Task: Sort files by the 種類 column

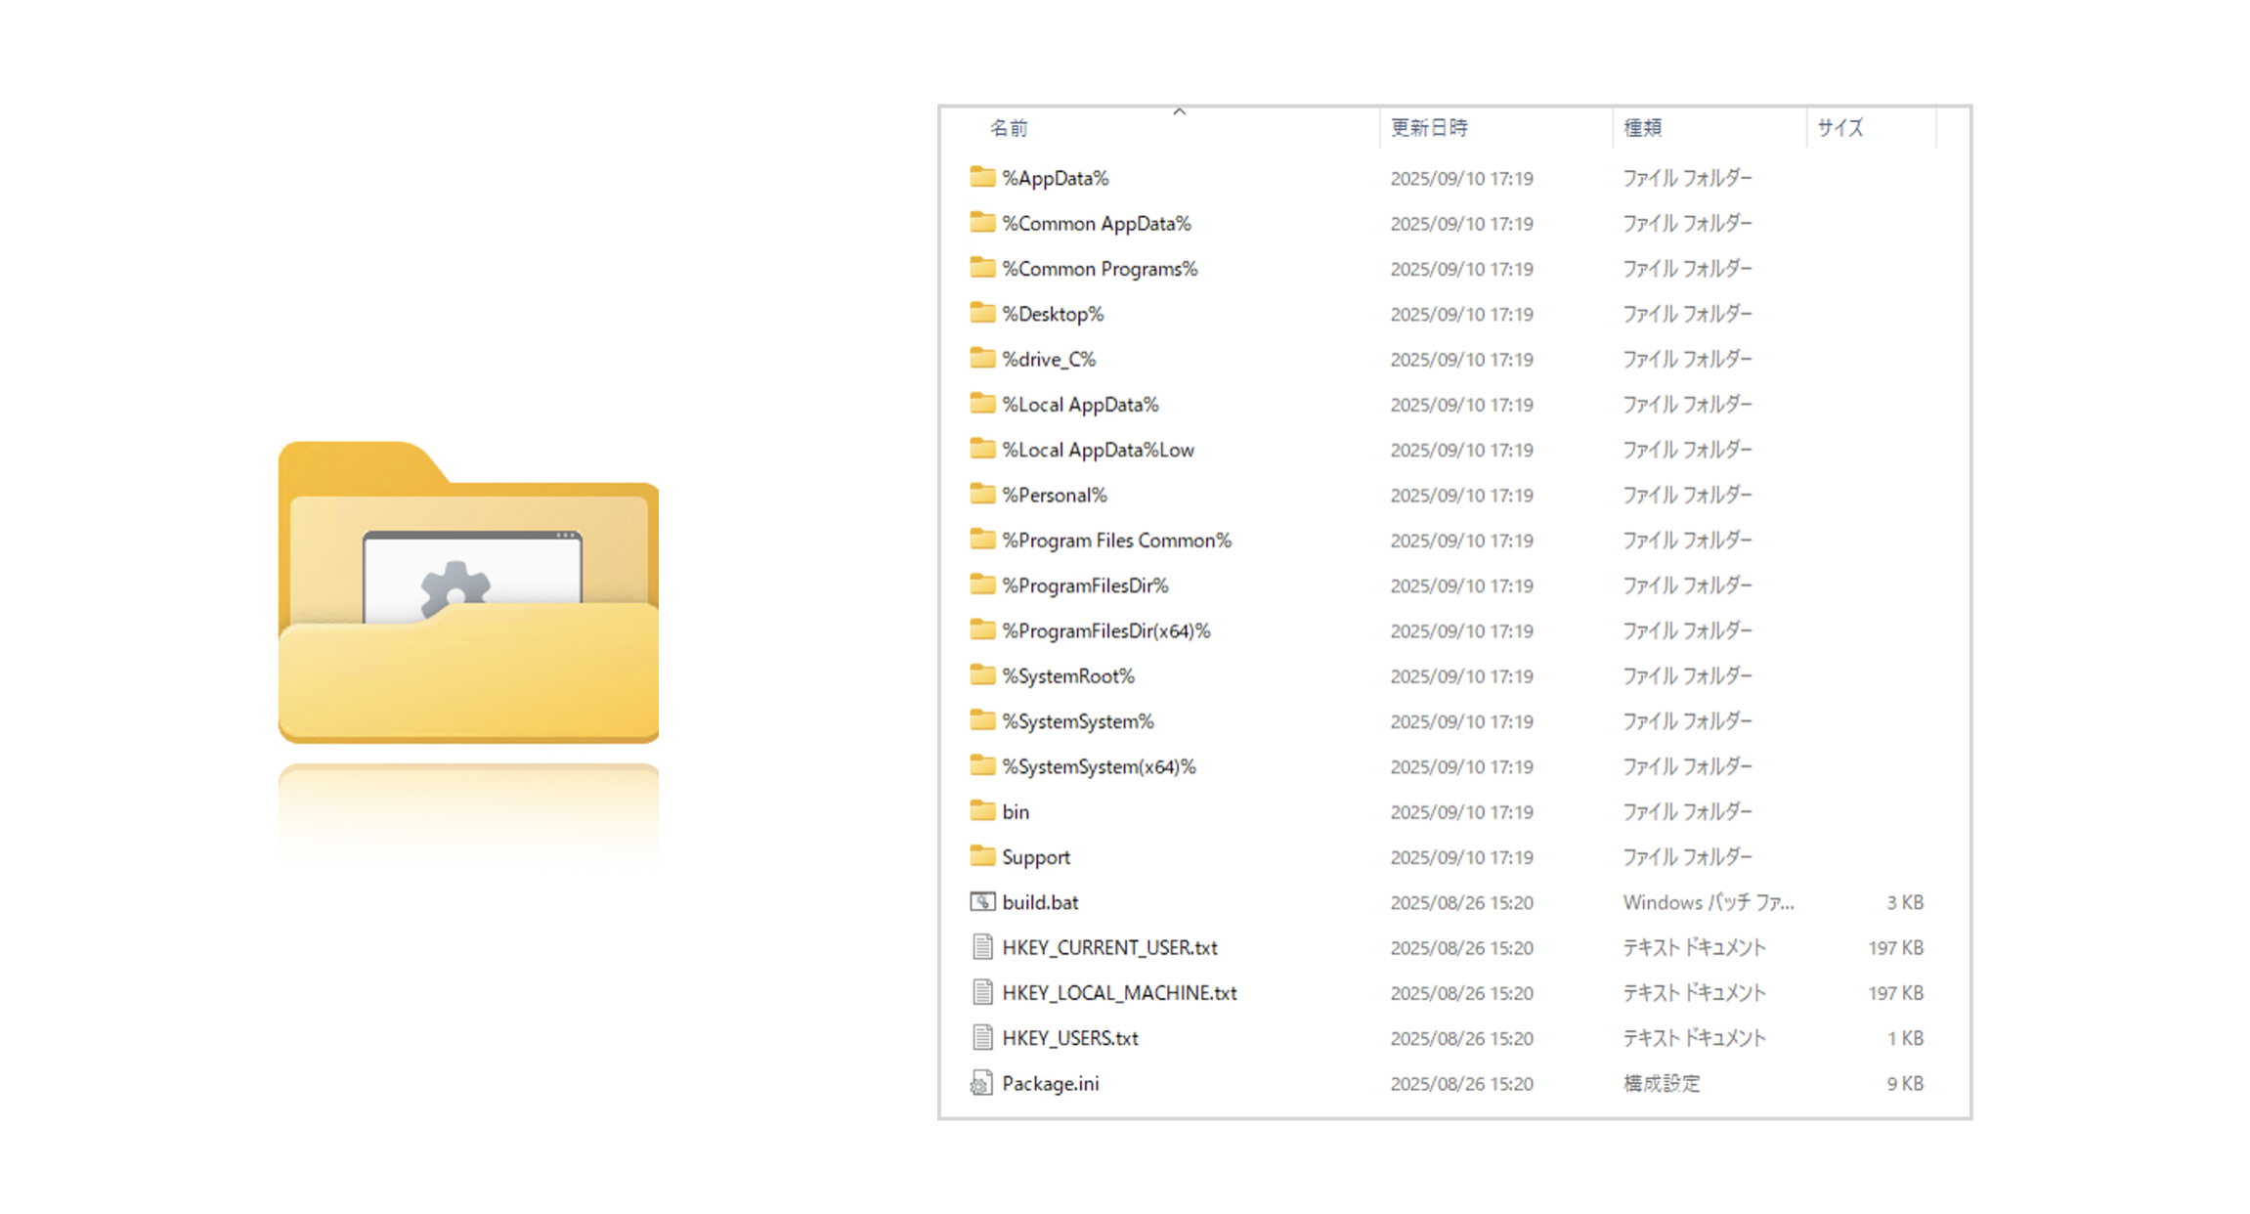Action: click(x=1641, y=127)
